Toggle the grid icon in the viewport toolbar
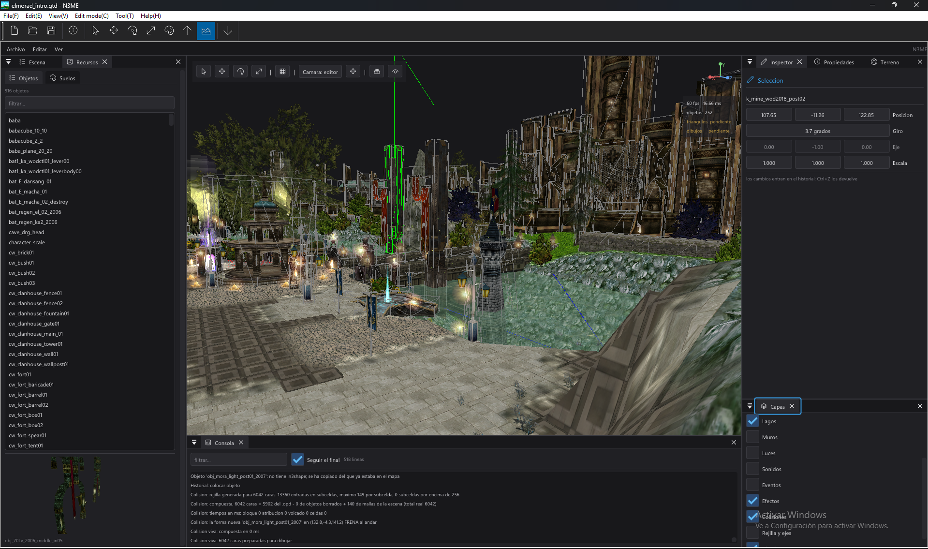The image size is (928, 549). point(282,72)
